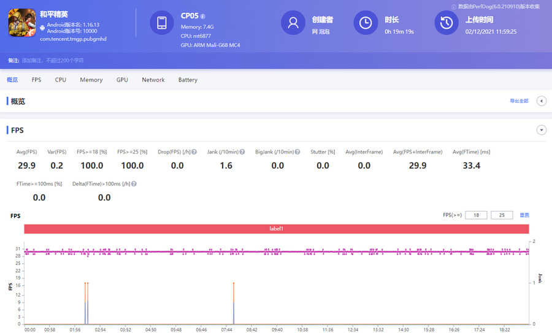Click the FPS threshold field showing 18
This screenshot has width=552, height=333.
pos(476,215)
